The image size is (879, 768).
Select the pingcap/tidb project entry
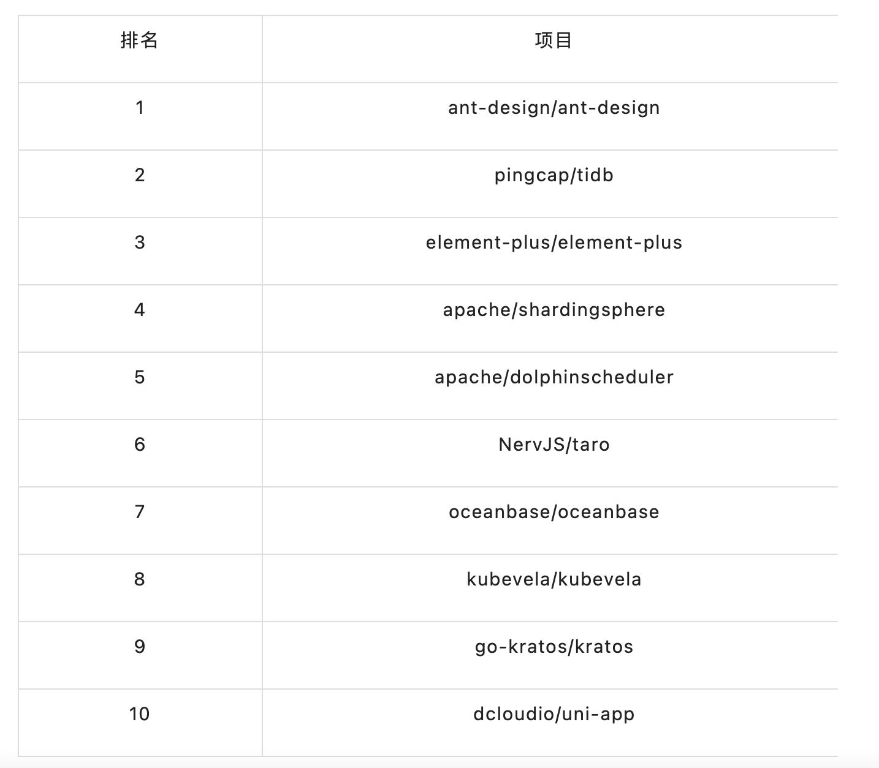(554, 175)
